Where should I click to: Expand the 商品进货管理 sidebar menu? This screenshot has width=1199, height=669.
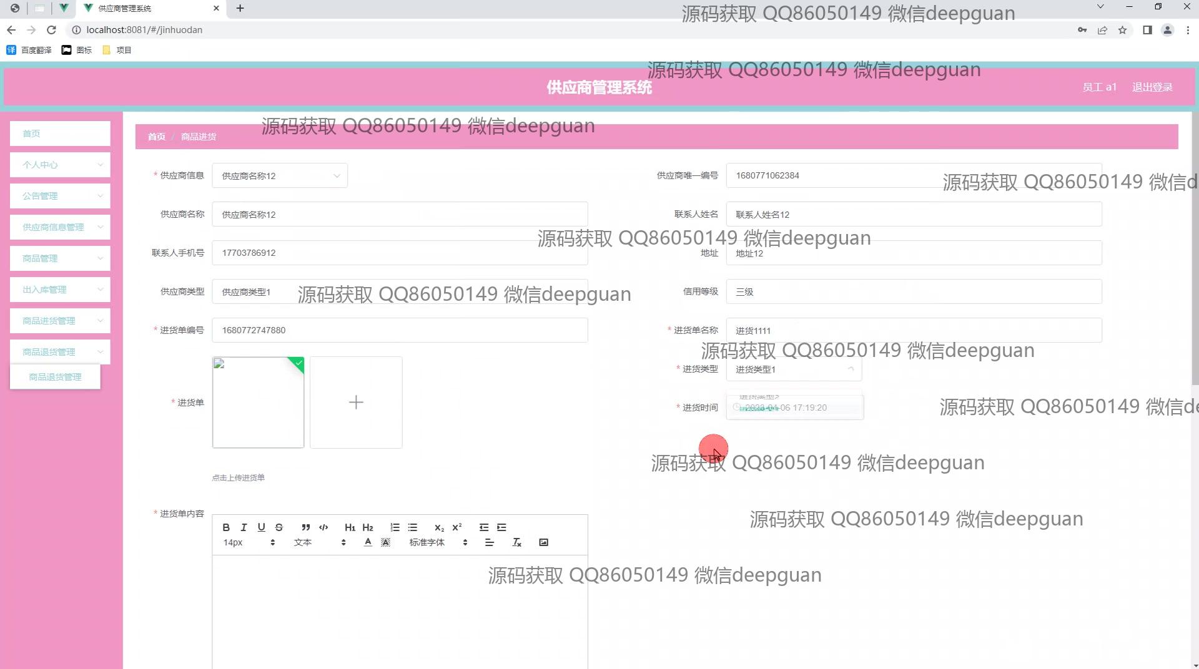coord(60,321)
